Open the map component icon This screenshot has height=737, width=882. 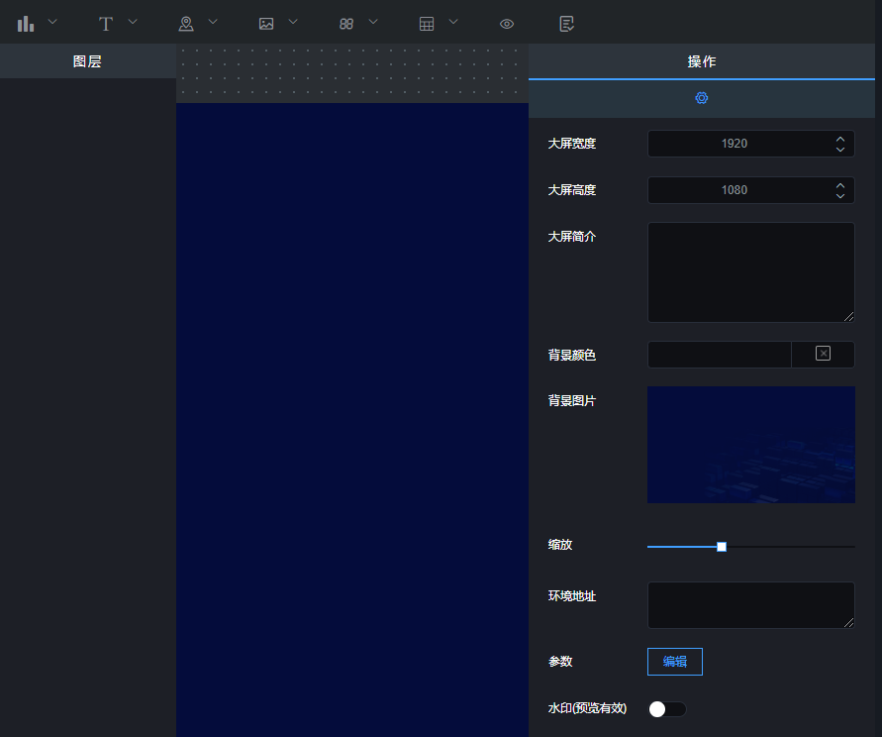(x=186, y=23)
